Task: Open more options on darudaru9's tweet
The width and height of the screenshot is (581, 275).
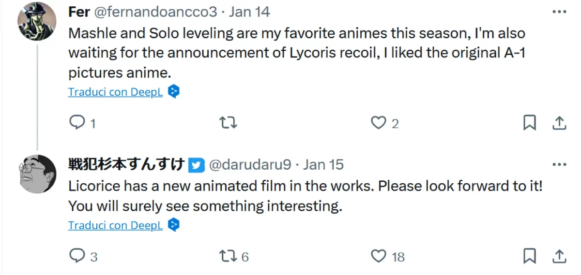Action: (559, 164)
